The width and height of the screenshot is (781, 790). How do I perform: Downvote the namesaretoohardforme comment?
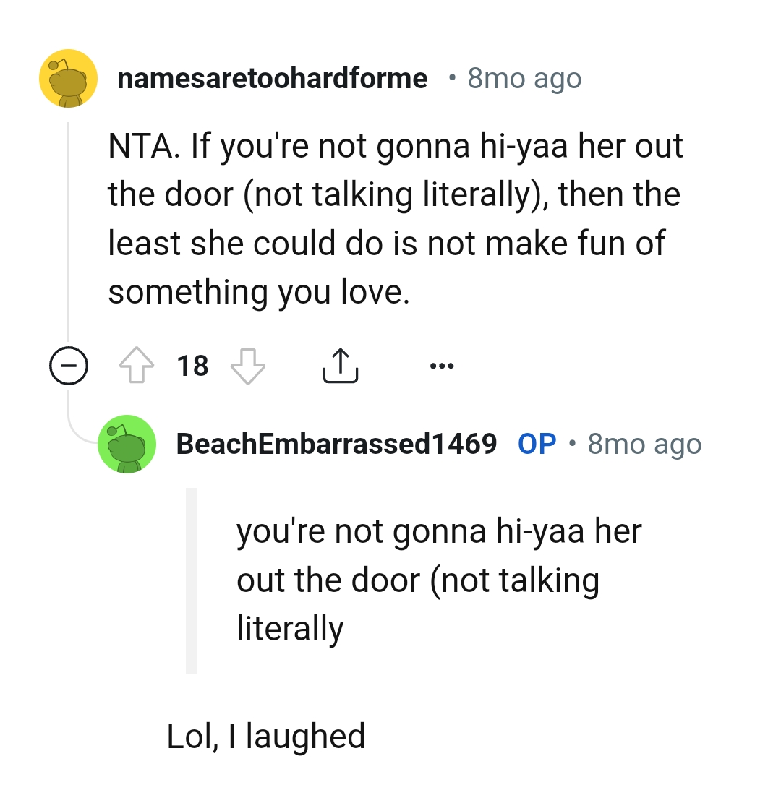click(x=247, y=365)
